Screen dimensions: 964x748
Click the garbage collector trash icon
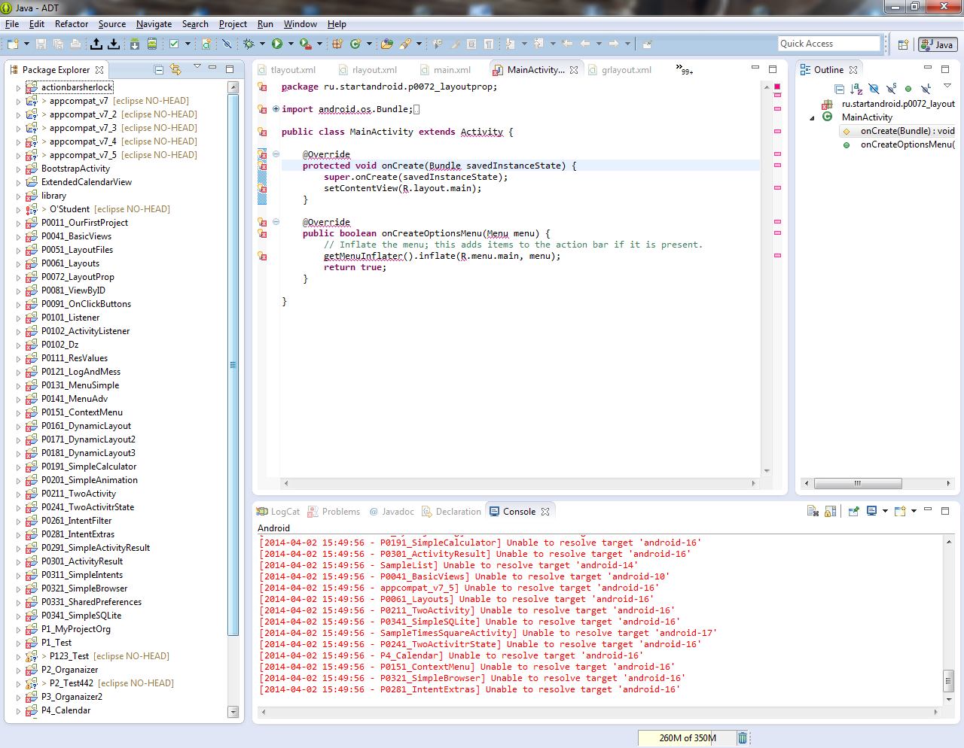coord(743,737)
